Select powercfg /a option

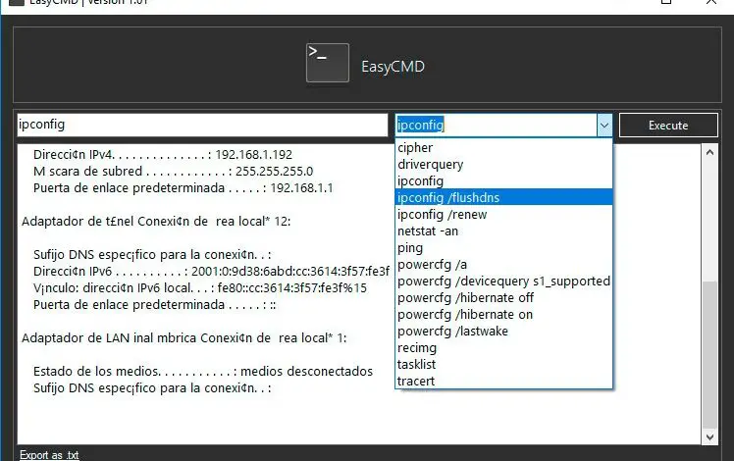503,265
